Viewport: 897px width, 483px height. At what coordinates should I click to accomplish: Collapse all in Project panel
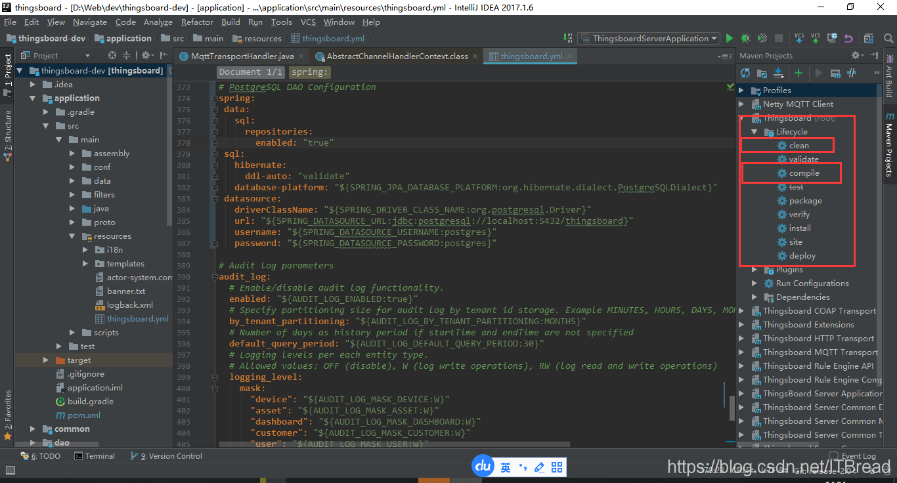pos(126,55)
